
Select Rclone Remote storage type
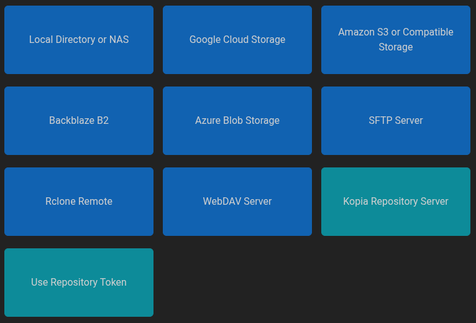tap(79, 202)
